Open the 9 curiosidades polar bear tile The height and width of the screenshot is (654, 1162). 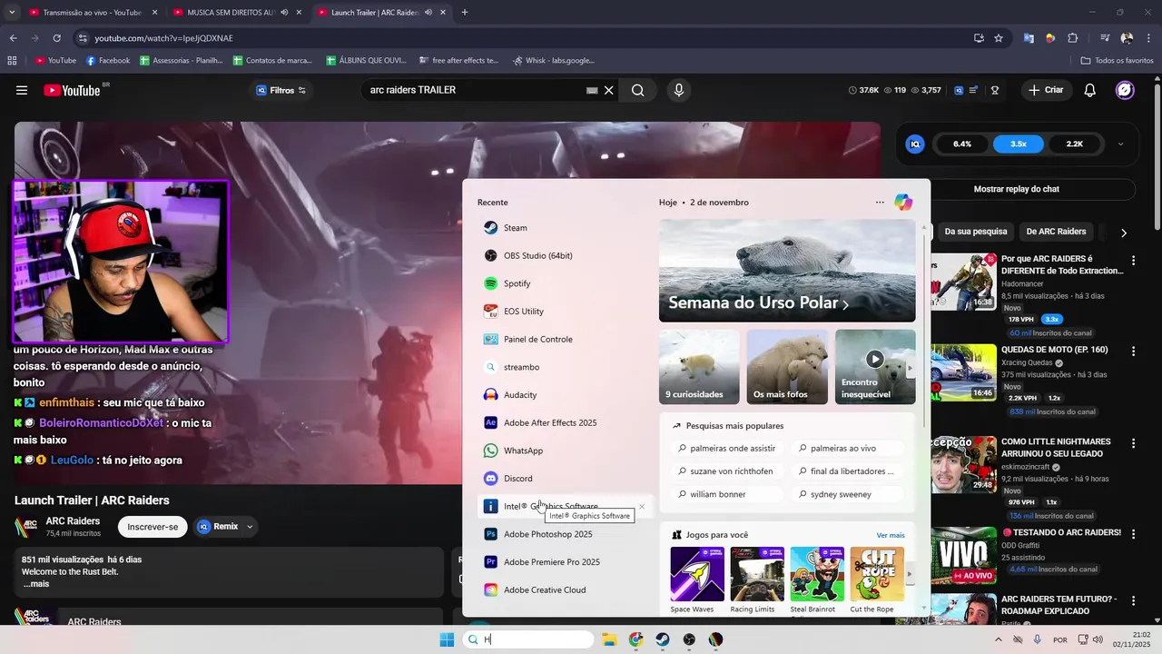(699, 367)
